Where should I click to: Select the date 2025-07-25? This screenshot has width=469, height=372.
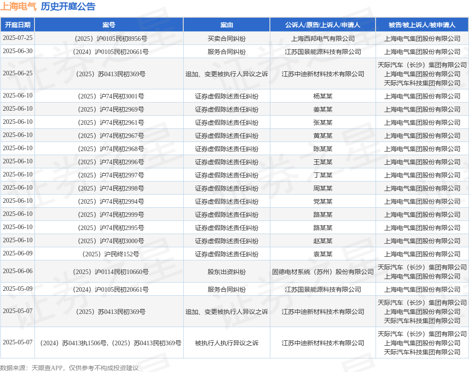[x=18, y=38]
